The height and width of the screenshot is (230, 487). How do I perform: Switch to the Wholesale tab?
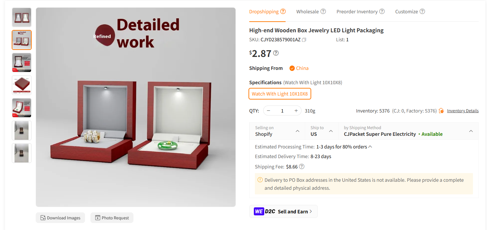pyautogui.click(x=308, y=11)
